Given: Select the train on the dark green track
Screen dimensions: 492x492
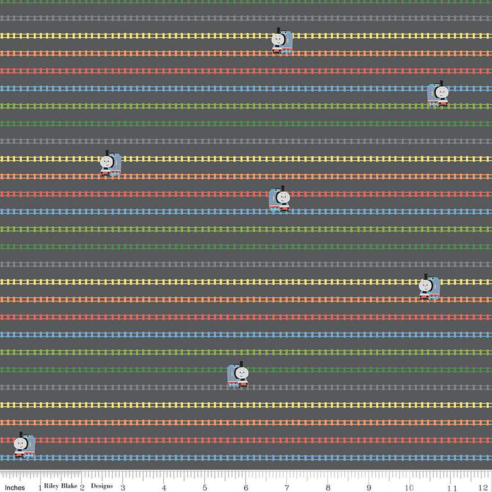Looking at the screenshot, I should (238, 375).
